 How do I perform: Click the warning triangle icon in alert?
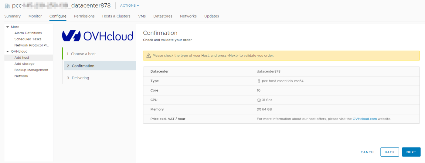click(x=148, y=56)
